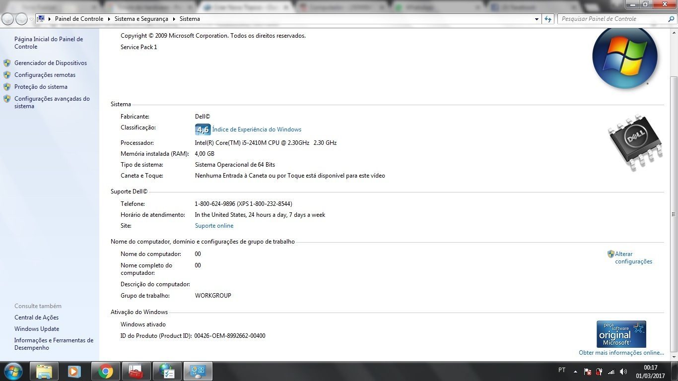Click the search magnifier icon

(671, 19)
